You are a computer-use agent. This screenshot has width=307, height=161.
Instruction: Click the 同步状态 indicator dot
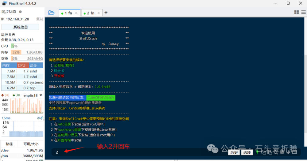[20, 12]
